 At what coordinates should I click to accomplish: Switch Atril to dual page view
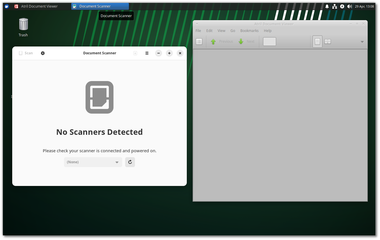[327, 41]
